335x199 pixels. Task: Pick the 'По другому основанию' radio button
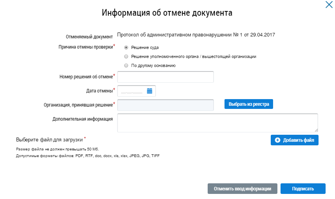point(126,65)
